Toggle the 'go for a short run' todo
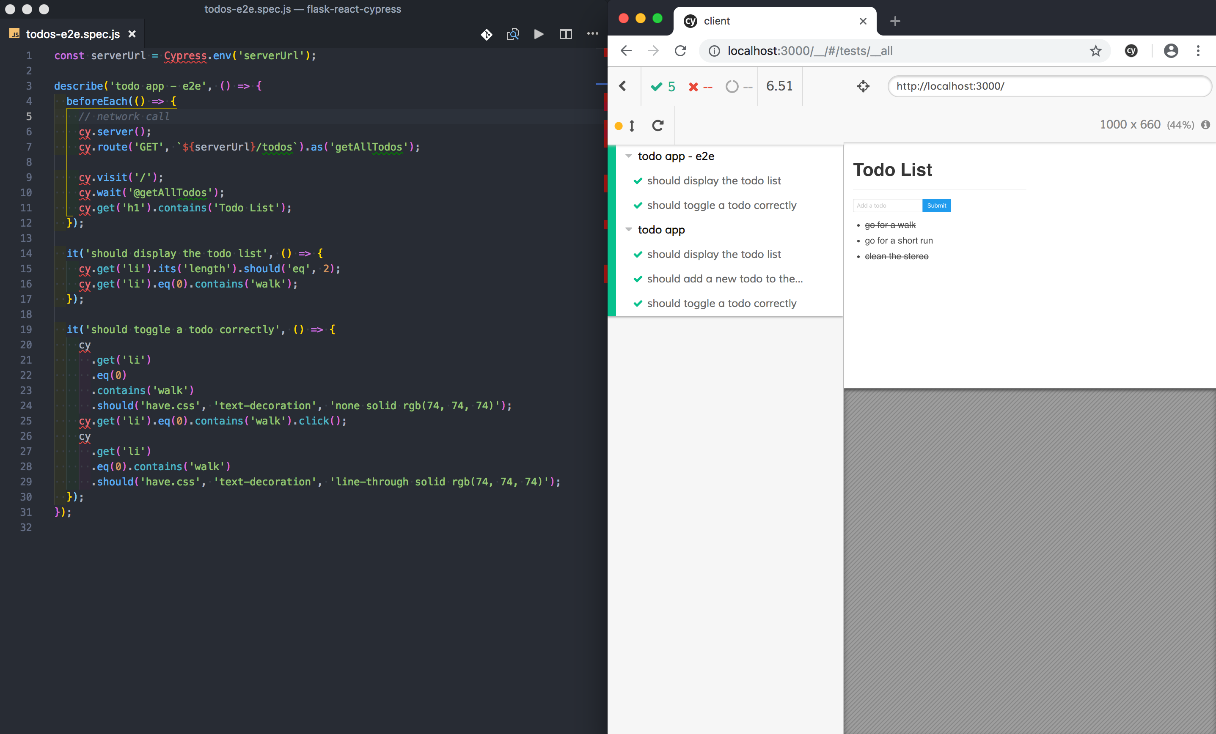The height and width of the screenshot is (734, 1216). (898, 241)
